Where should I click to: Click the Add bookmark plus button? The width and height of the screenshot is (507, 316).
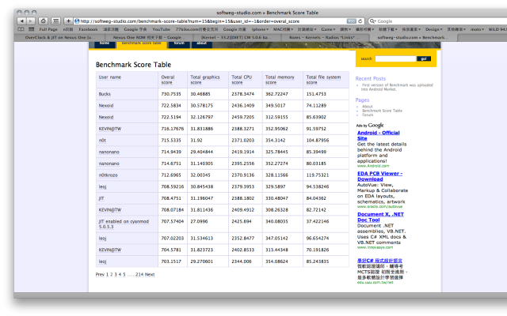(68, 21)
